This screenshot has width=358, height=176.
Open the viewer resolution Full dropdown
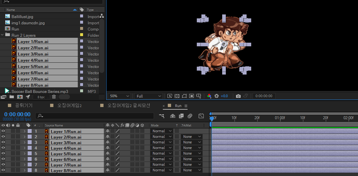click(148, 96)
